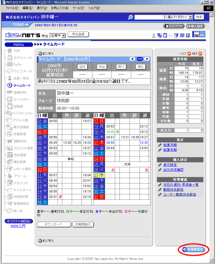Go to next month with right arrow
The width and height of the screenshot is (215, 264).
(147, 59)
